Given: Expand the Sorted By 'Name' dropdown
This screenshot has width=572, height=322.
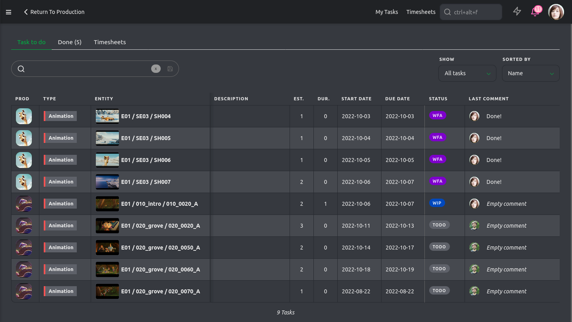Looking at the screenshot, I should click(530, 73).
